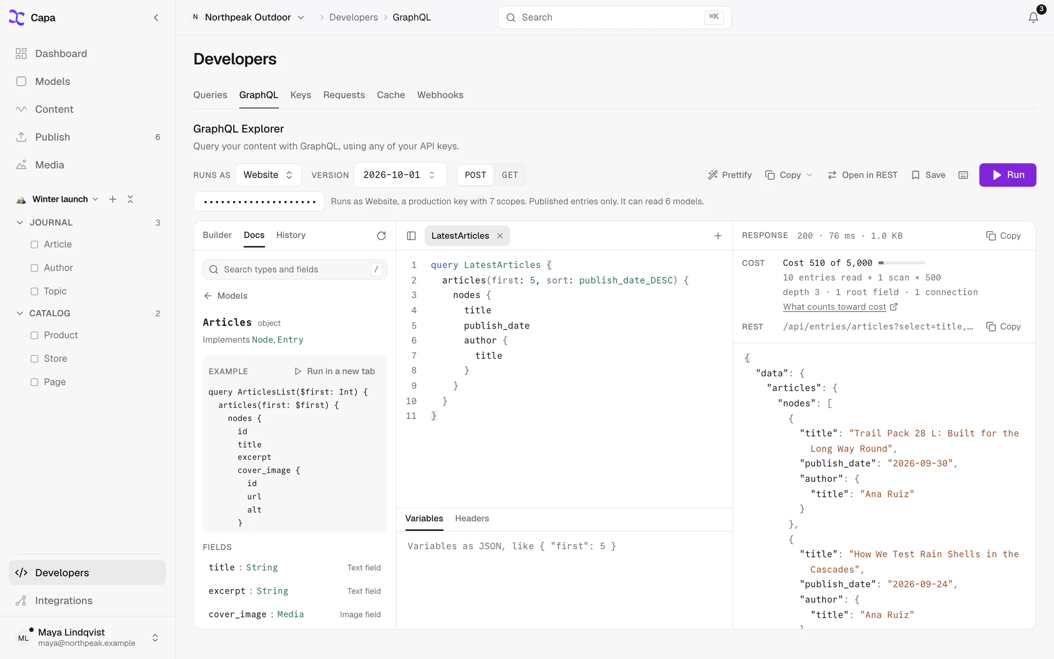Run example in a new tab

point(335,371)
